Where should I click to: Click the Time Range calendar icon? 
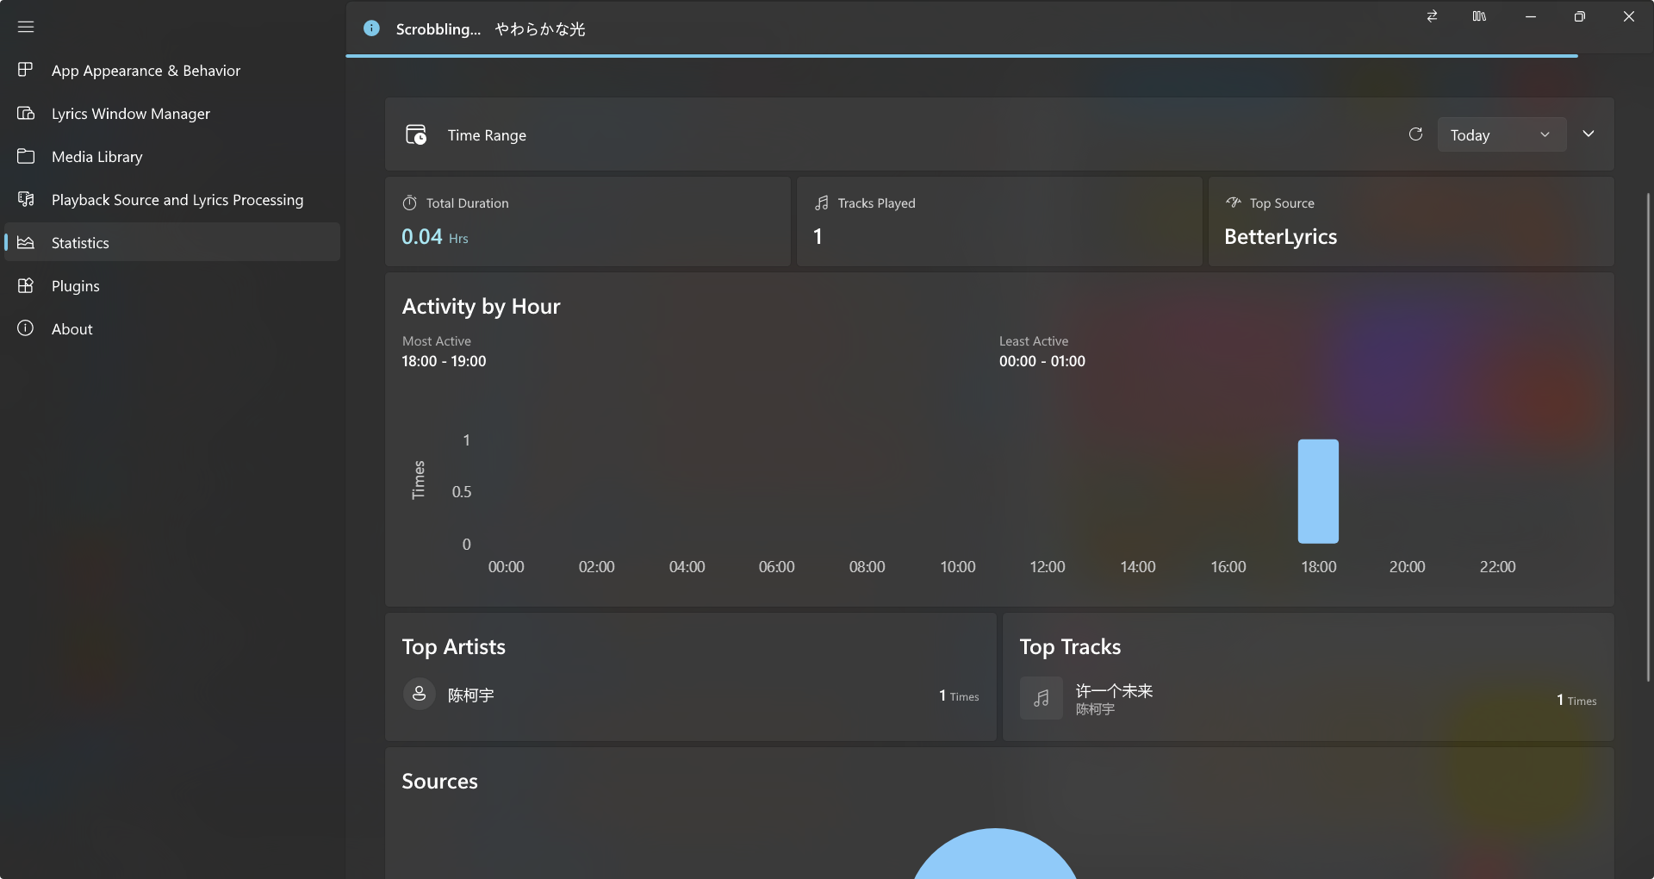click(416, 134)
